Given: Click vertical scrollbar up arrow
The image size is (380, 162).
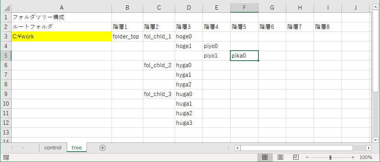Looking at the screenshot, I should (375, 6).
